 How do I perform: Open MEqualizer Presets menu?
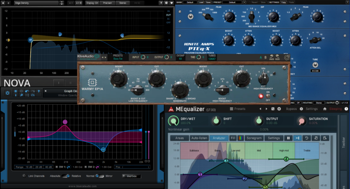pos(238,109)
